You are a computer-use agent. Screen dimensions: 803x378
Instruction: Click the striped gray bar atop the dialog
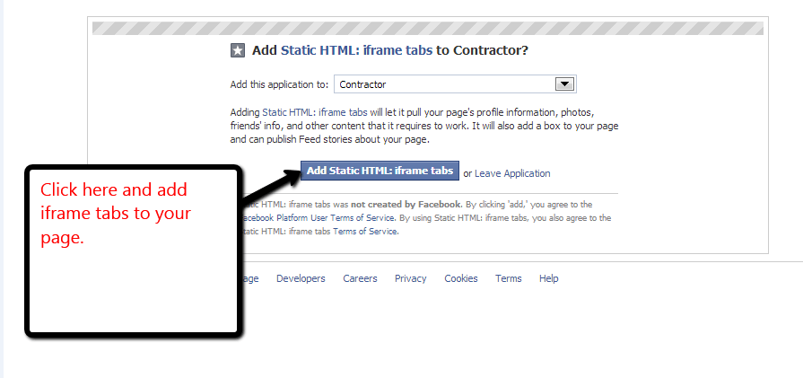(x=428, y=29)
